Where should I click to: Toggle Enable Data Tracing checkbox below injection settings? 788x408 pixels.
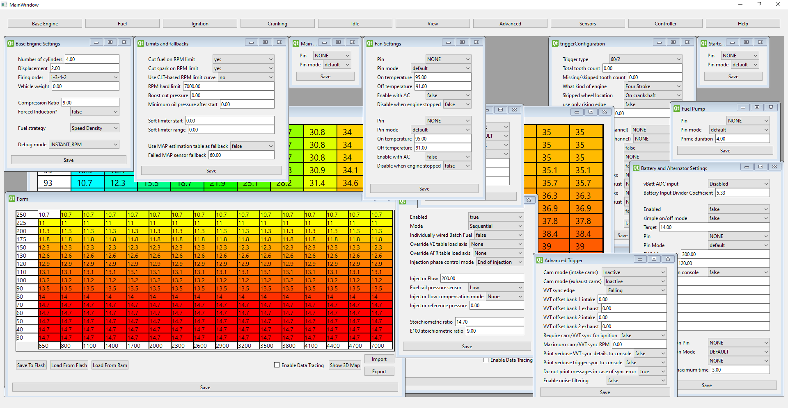coord(486,360)
